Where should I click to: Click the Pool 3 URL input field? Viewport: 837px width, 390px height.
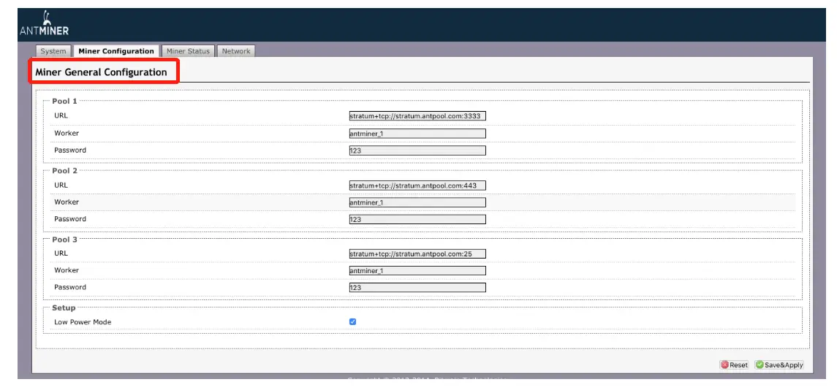pyautogui.click(x=417, y=253)
